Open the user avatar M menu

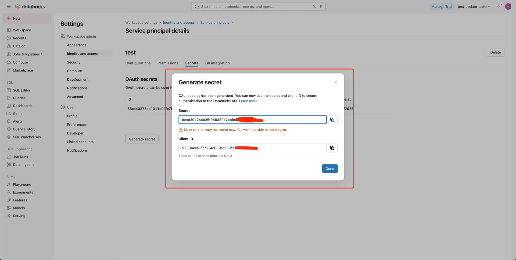(508, 6)
